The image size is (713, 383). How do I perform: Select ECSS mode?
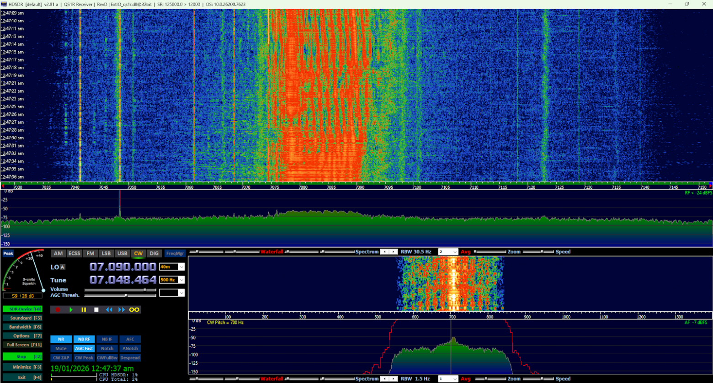(74, 253)
